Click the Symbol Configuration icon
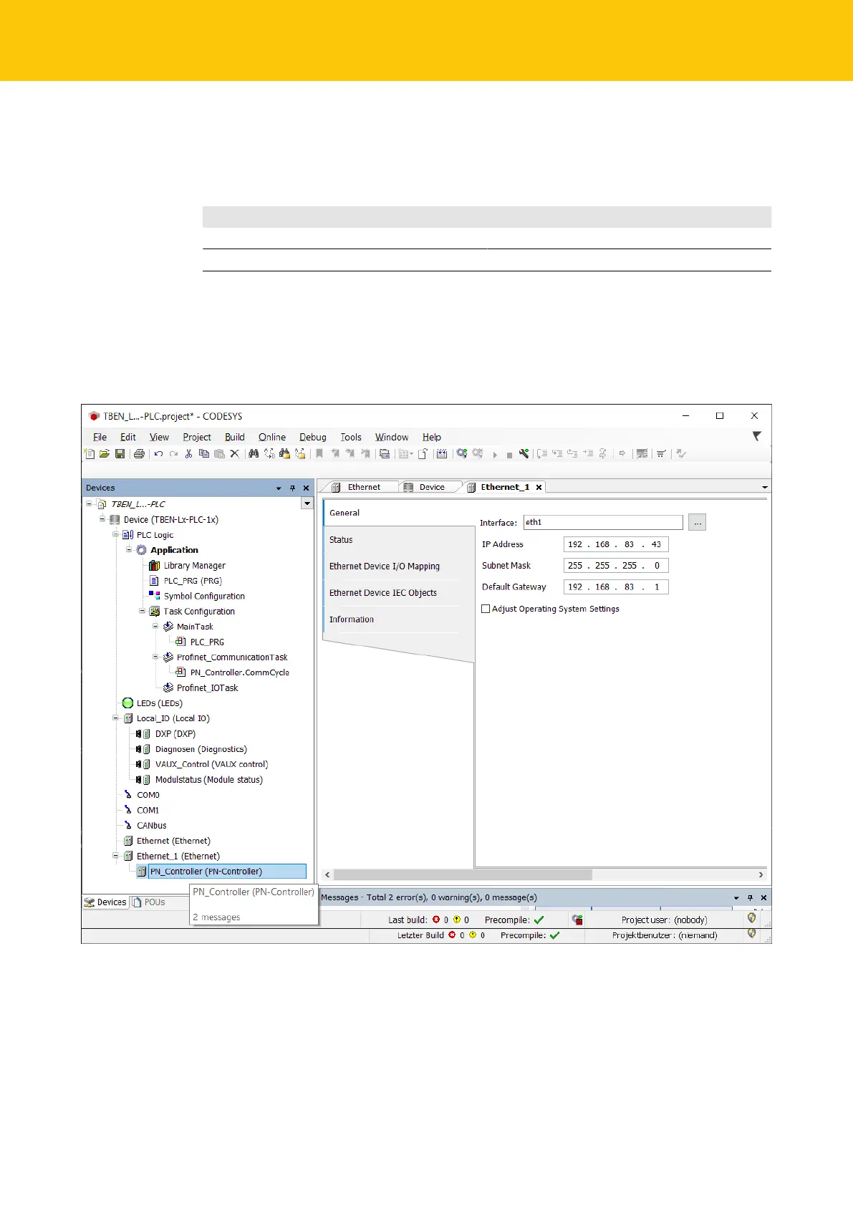The width and height of the screenshot is (853, 1206). [x=154, y=596]
